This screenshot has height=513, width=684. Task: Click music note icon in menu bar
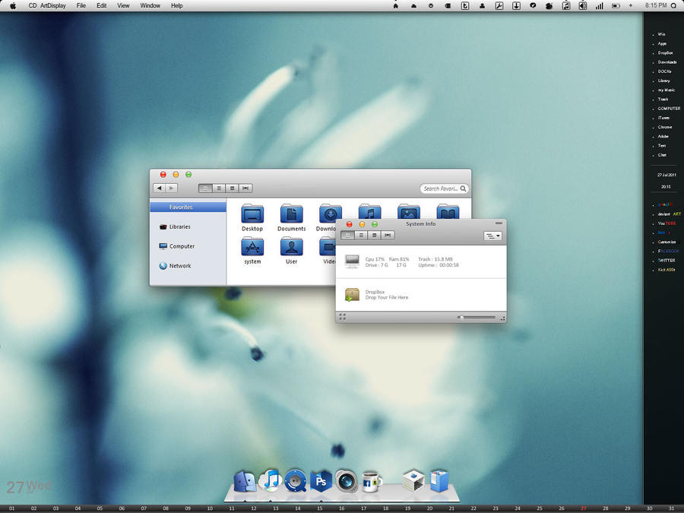tap(565, 5)
